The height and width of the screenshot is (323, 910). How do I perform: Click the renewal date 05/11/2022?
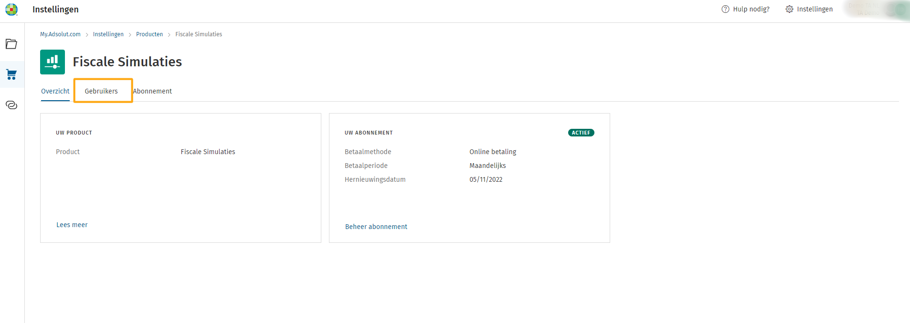point(486,179)
